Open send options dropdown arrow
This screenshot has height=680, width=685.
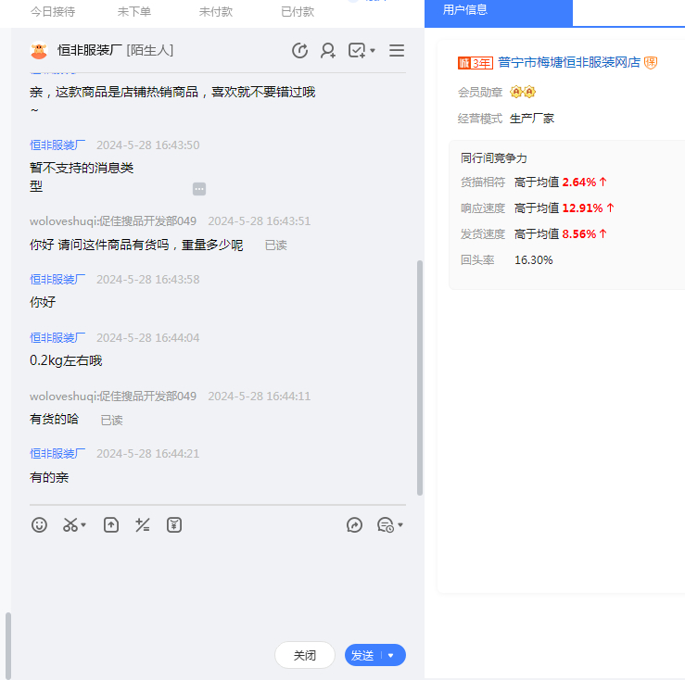click(391, 655)
